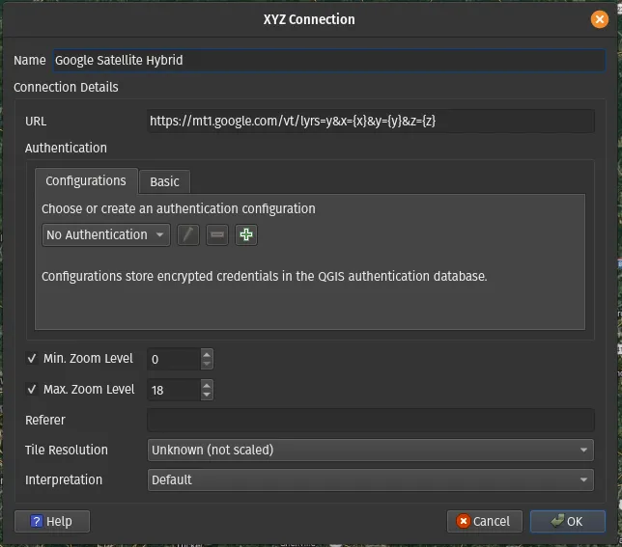Switch to the Basic authentication tab
Screen dimensions: 622x547
click(x=164, y=181)
